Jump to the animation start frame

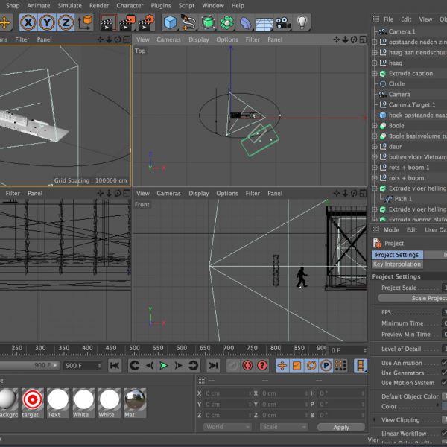point(115,366)
